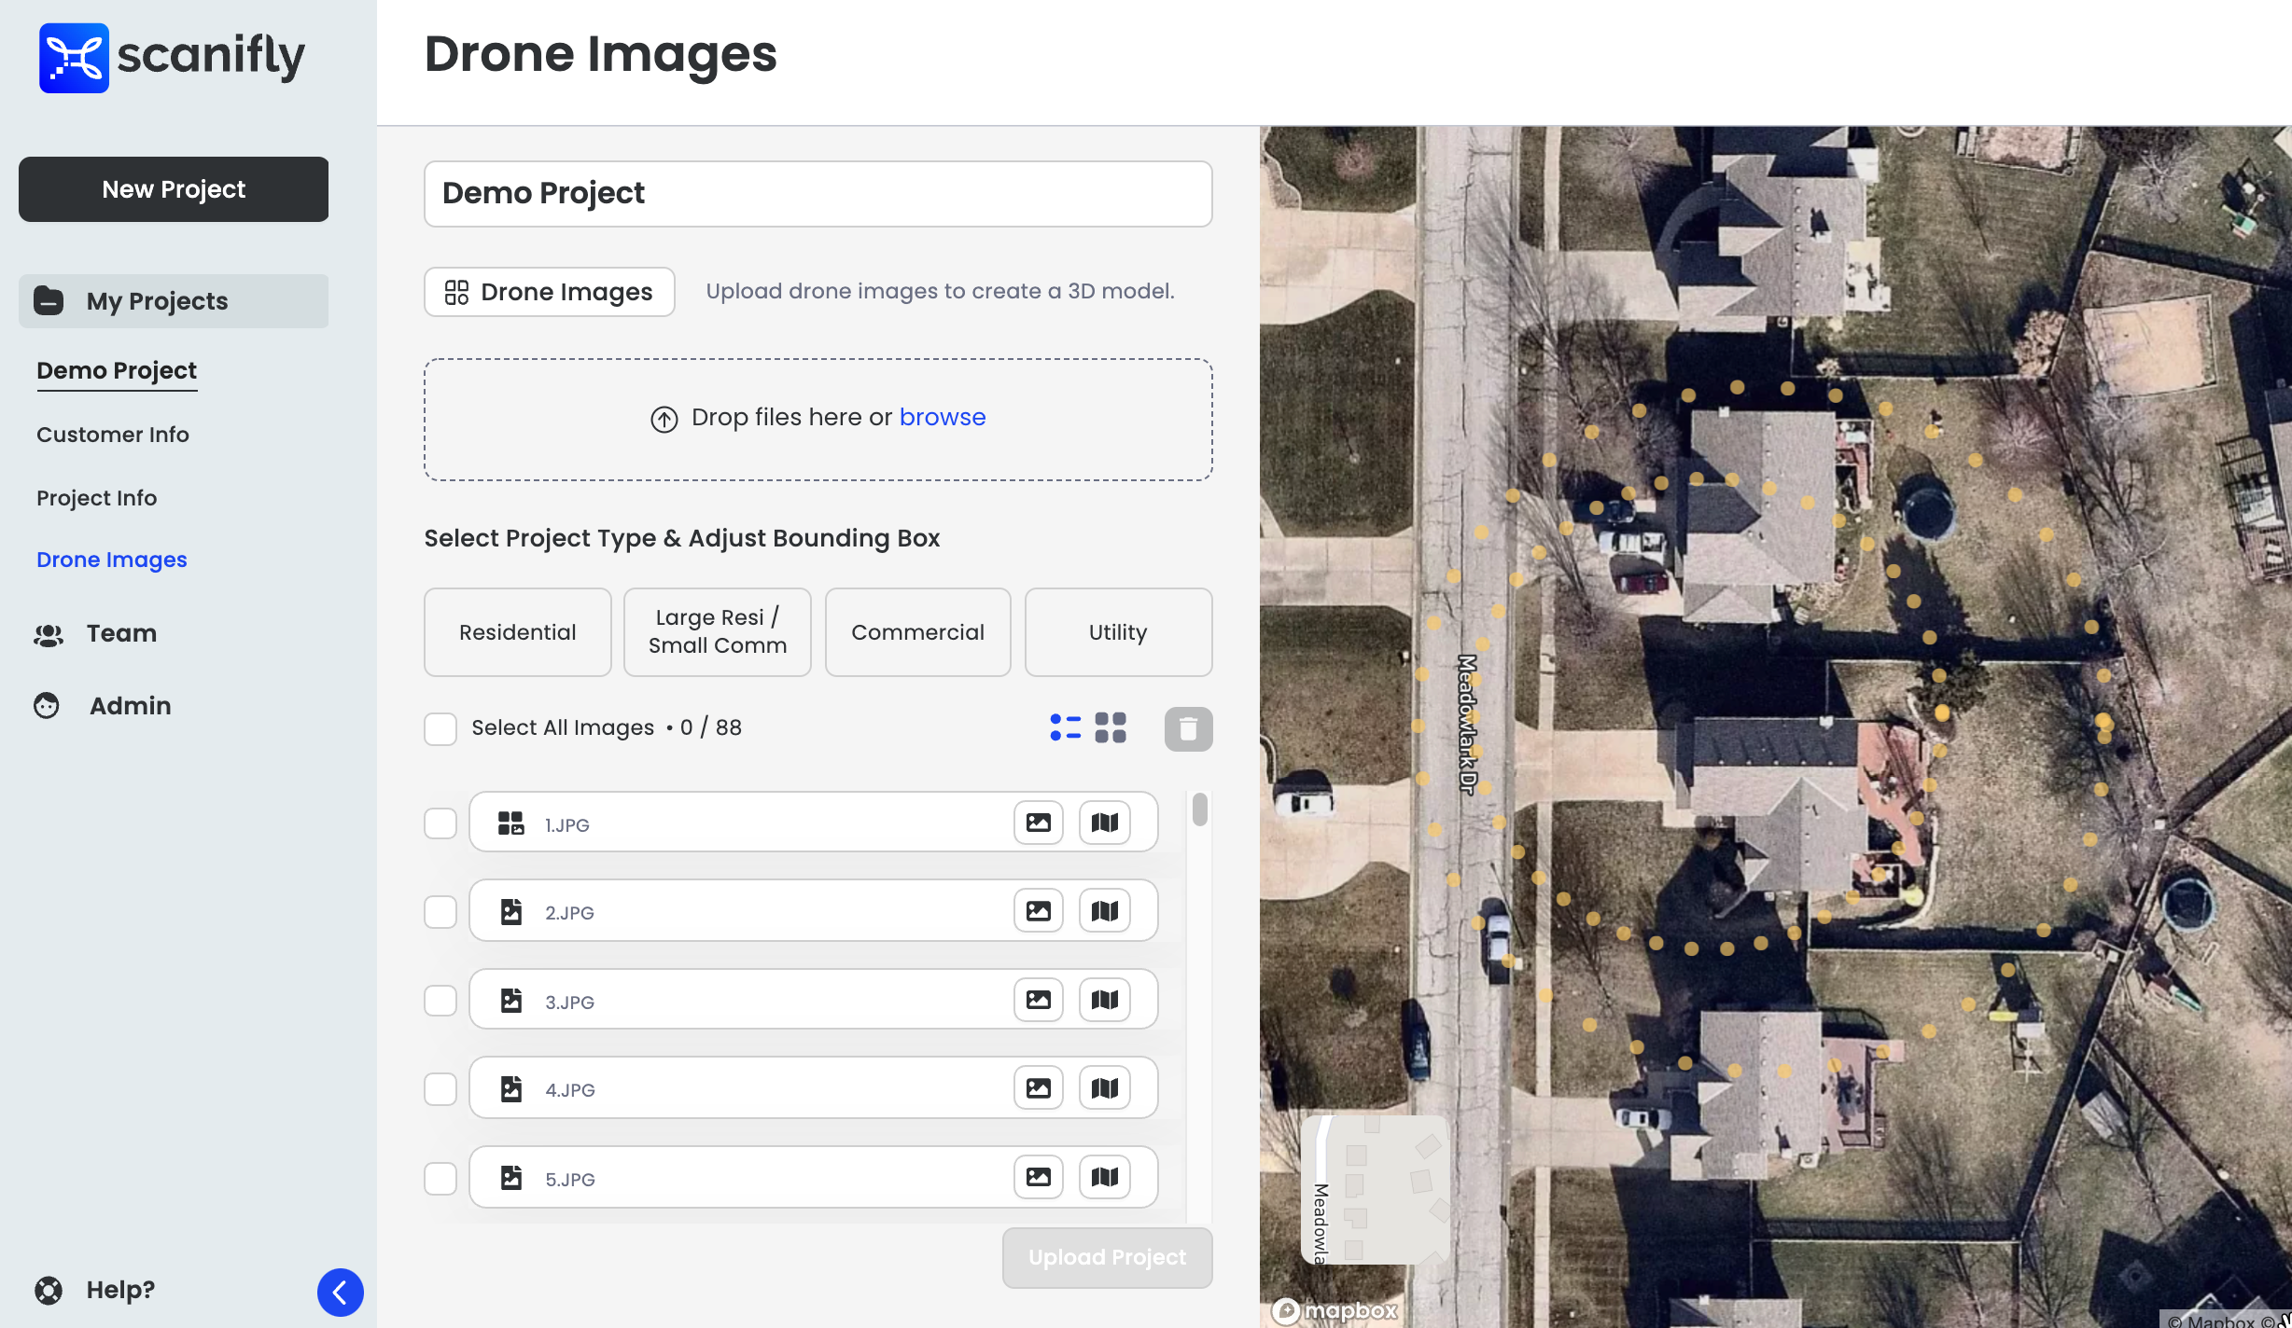Switch to list view icon
Viewport: 2292px width, 1328px height.
1065,727
